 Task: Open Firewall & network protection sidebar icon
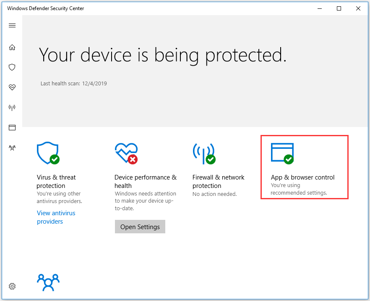click(12, 108)
